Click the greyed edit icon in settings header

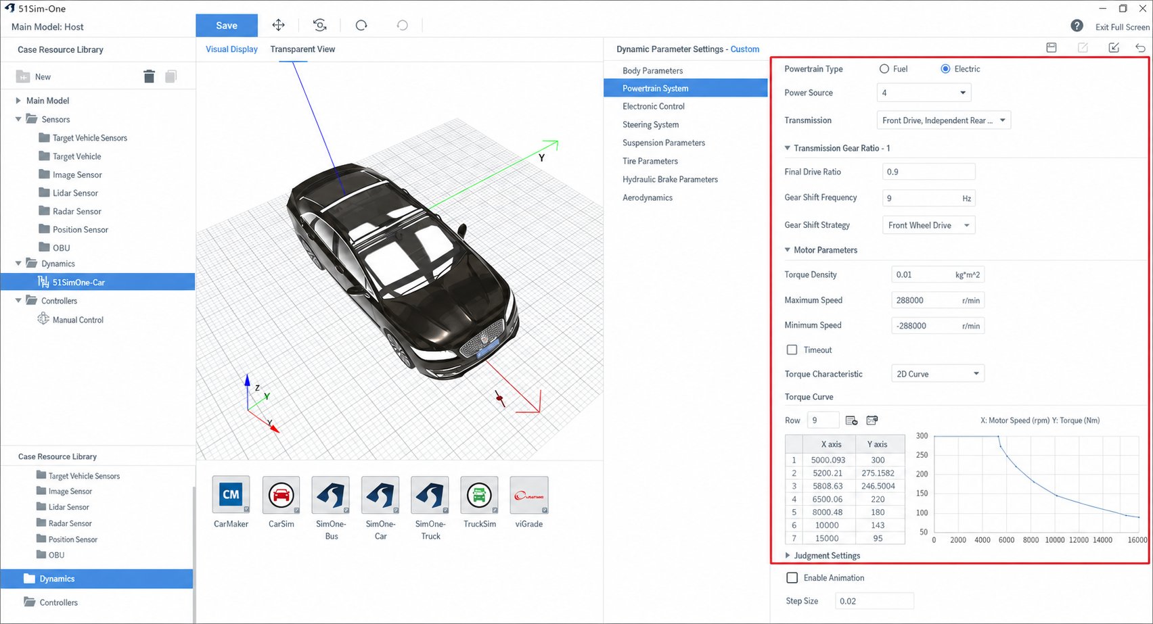(1083, 47)
